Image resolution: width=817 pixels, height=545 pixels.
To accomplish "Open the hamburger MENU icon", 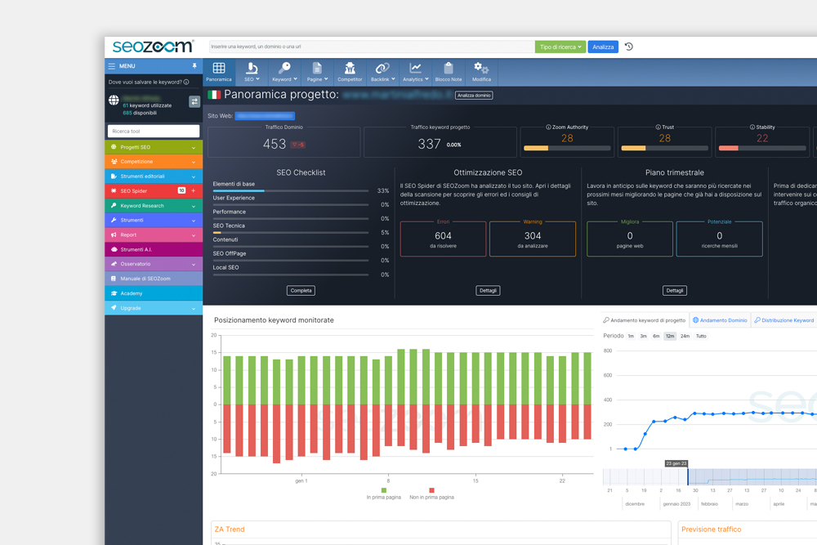I will [111, 66].
